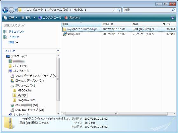Viewport: 178px width, 133px height.
Task: Click the large zip icon in details pane
Action: pyautogui.click(x=9, y=123)
